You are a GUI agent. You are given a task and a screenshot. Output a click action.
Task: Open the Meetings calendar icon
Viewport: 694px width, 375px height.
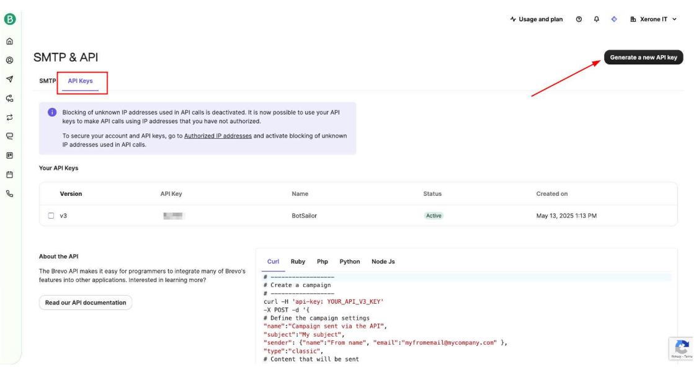coord(10,175)
